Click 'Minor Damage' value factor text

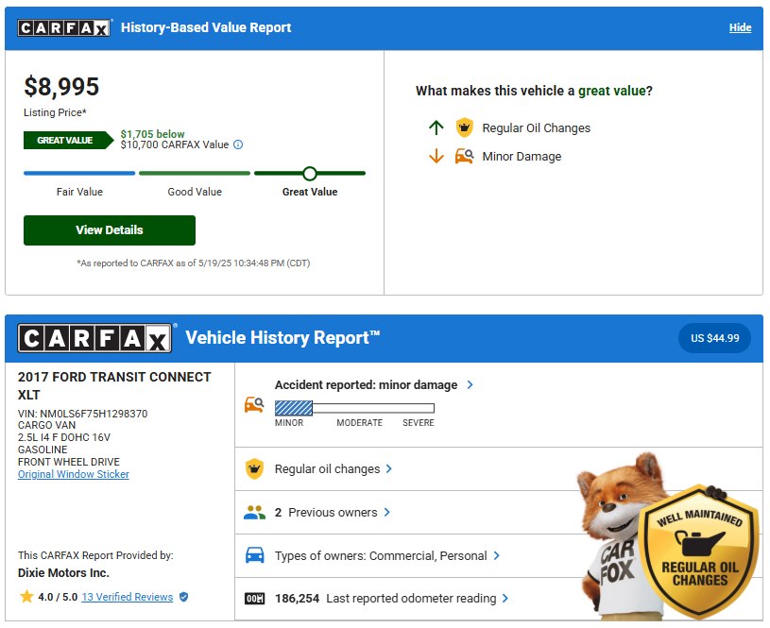pyautogui.click(x=522, y=157)
